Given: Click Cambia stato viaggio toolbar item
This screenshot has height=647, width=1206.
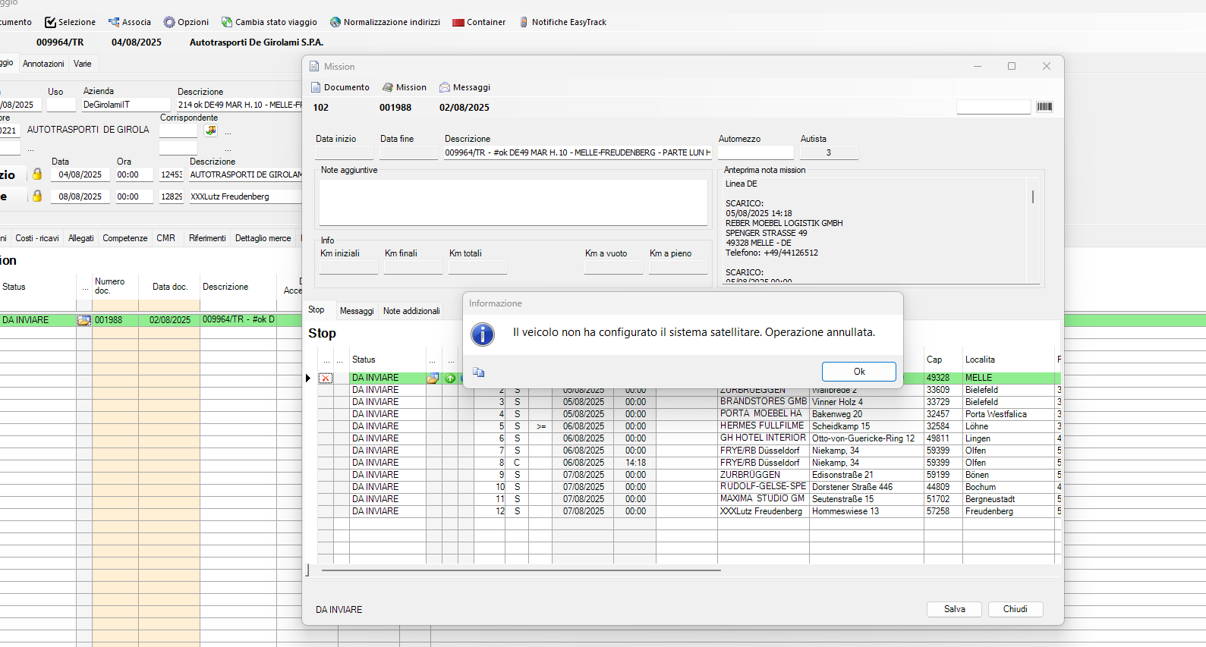Looking at the screenshot, I should [269, 22].
